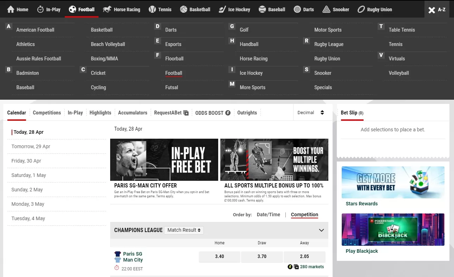Click the PokerStars Blackjack banner image
454x277 pixels.
[393, 230]
